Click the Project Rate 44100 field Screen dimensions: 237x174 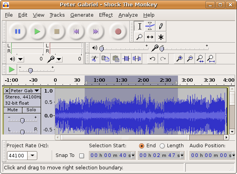click(17, 155)
